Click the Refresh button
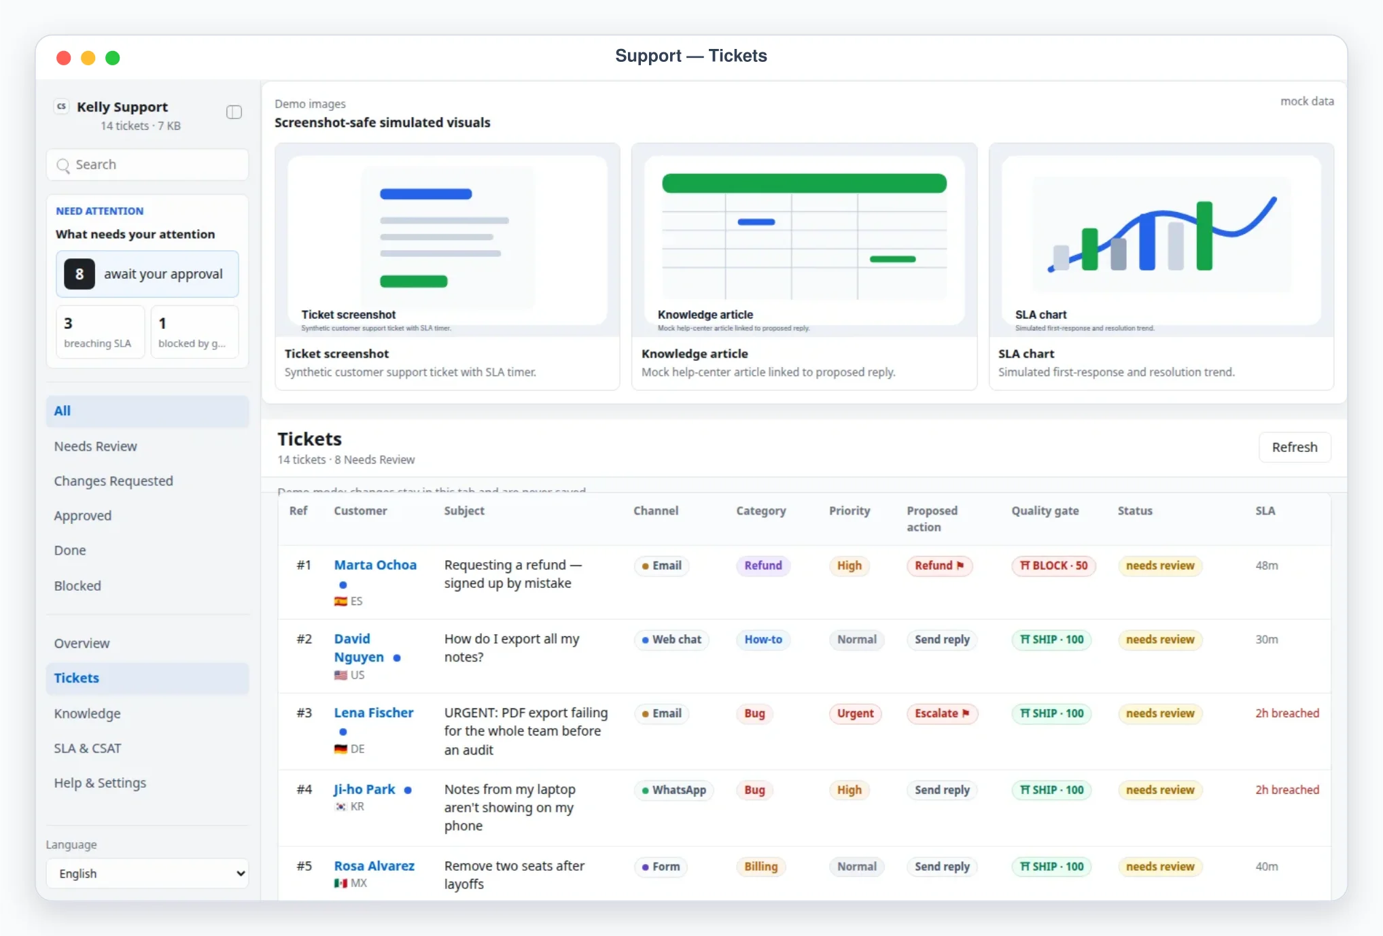 click(1294, 447)
